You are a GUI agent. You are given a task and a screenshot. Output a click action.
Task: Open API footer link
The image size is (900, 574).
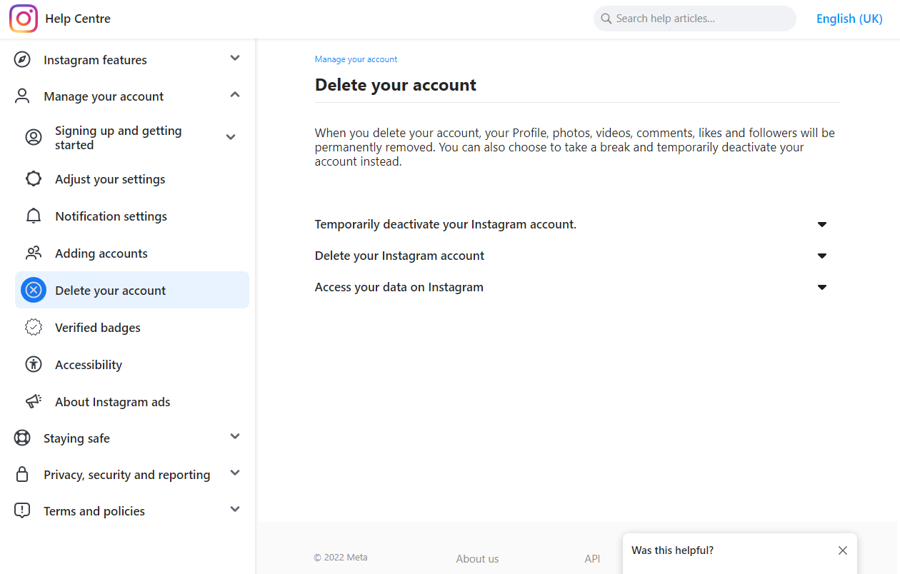(592, 559)
